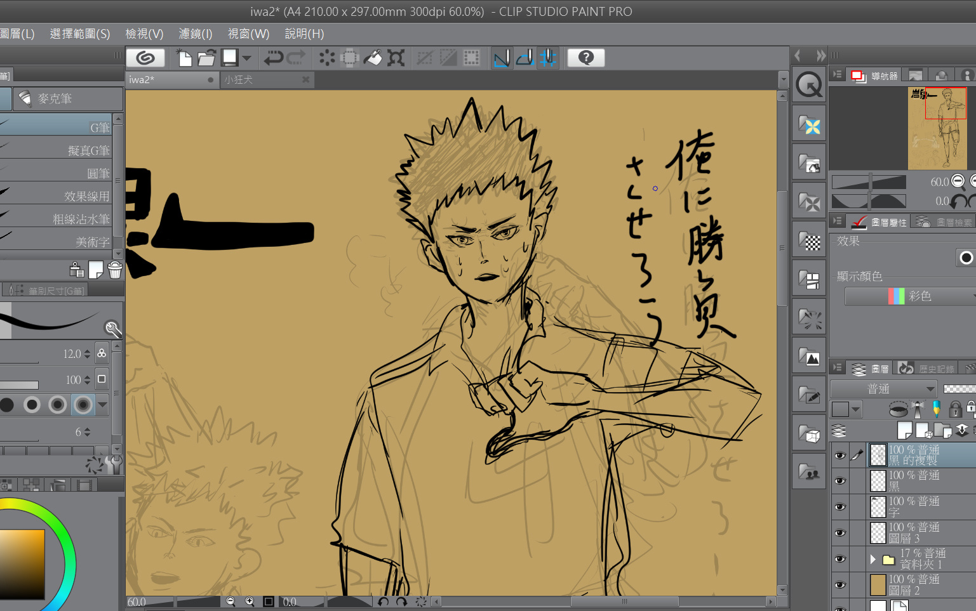Toggle Snap to Grid icon
Viewport: 976px width, 611px height.
[x=547, y=58]
